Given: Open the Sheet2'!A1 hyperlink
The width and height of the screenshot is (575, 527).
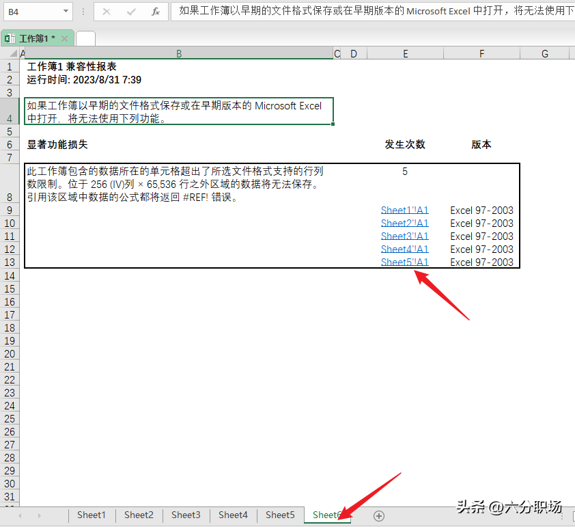Looking at the screenshot, I should click(x=405, y=223).
